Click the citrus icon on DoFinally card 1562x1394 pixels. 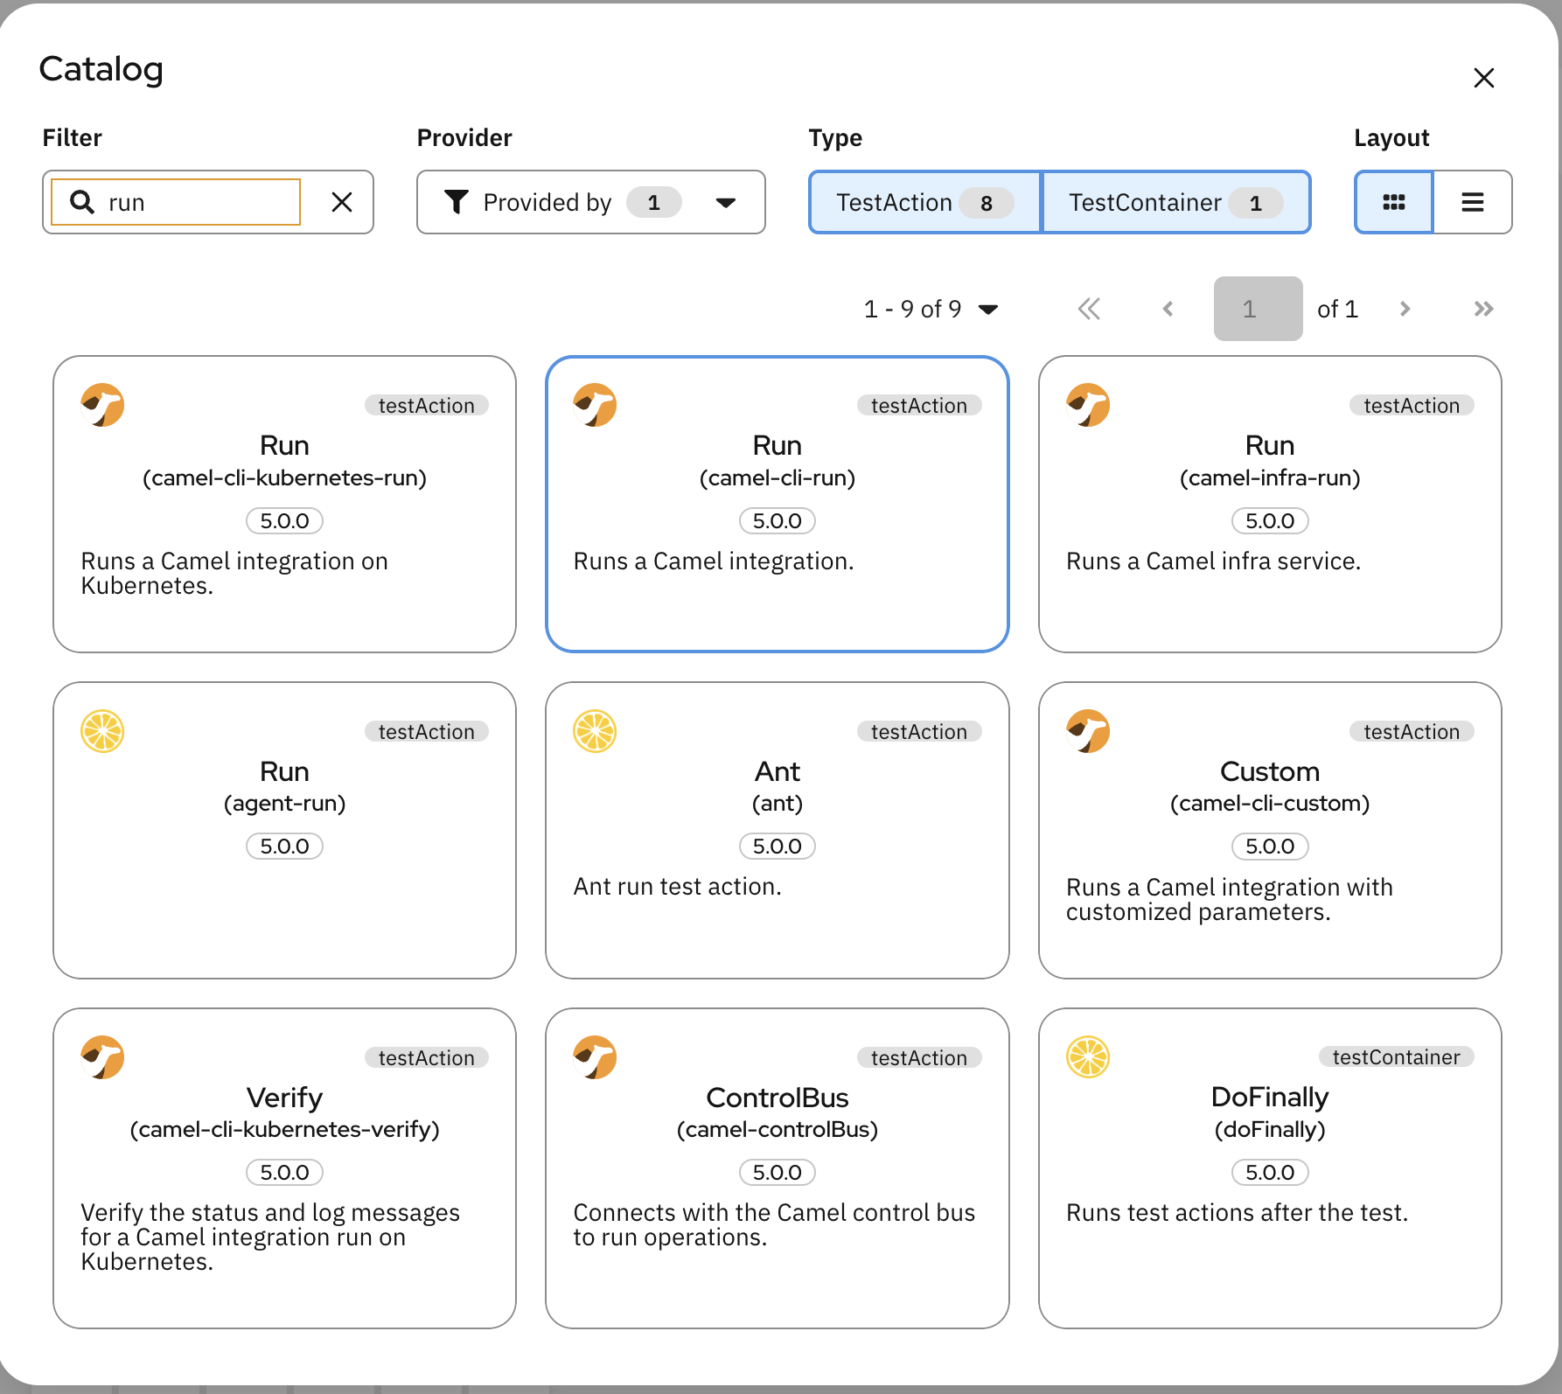(x=1088, y=1057)
